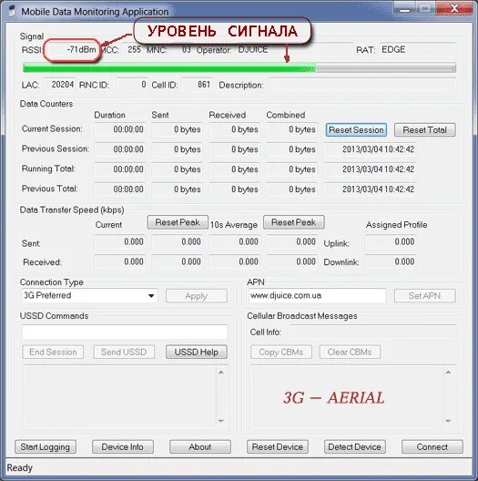Click the signal strength progress bar
The width and height of the screenshot is (478, 481).
(239, 67)
